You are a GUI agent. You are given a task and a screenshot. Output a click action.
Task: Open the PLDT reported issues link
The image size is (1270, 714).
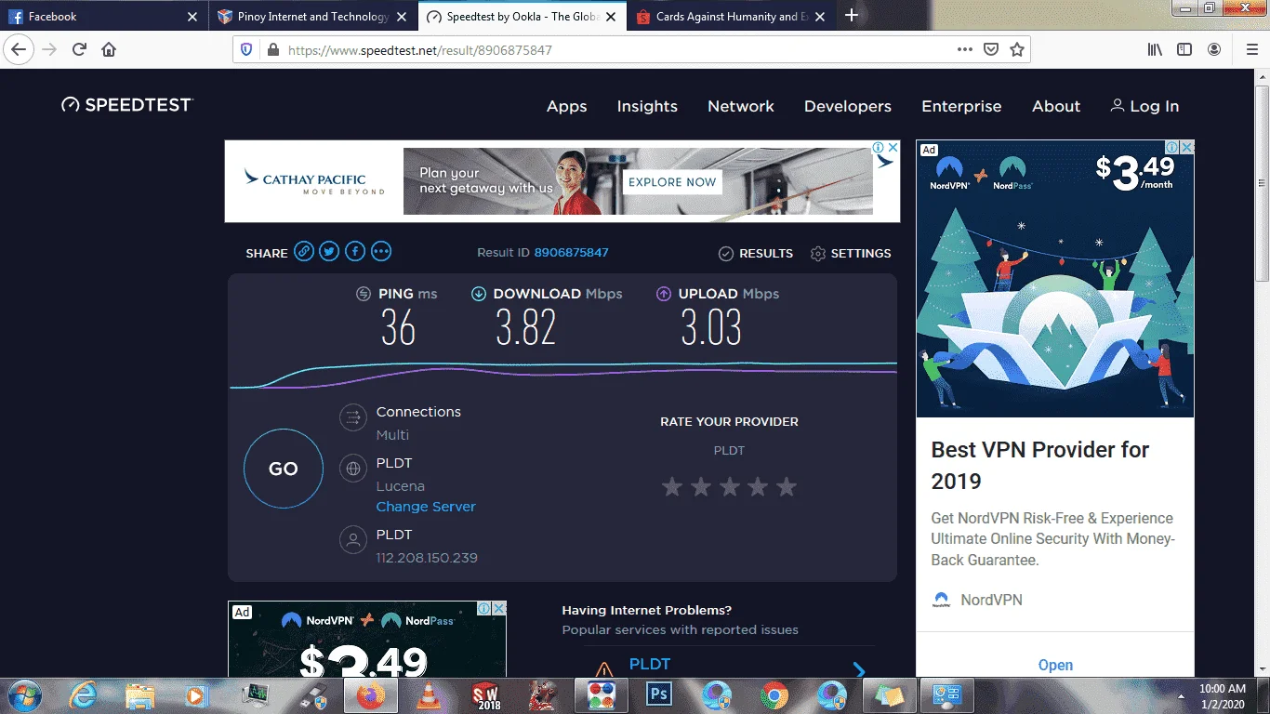click(x=650, y=664)
